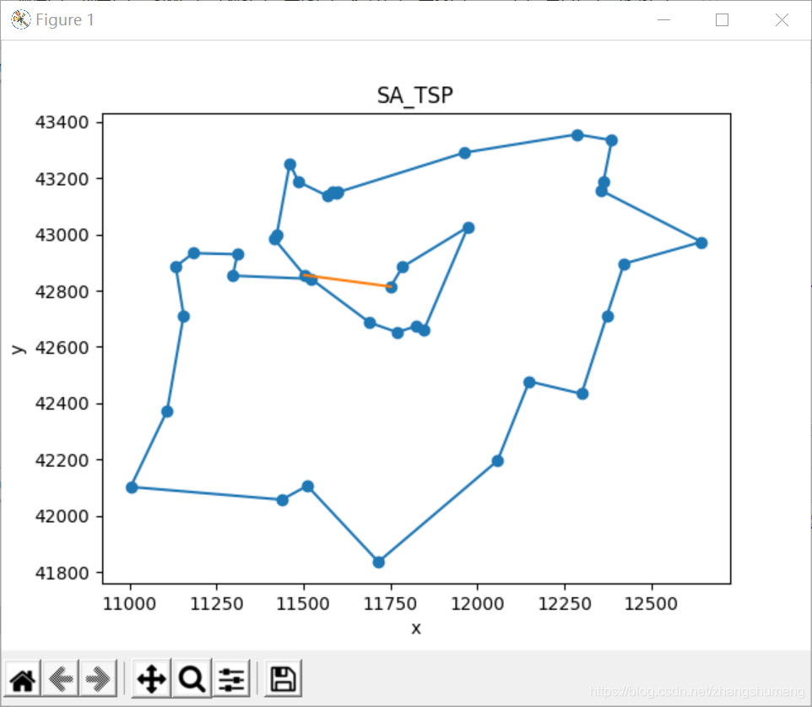
Task: Click the y axis label
Action: point(19,349)
